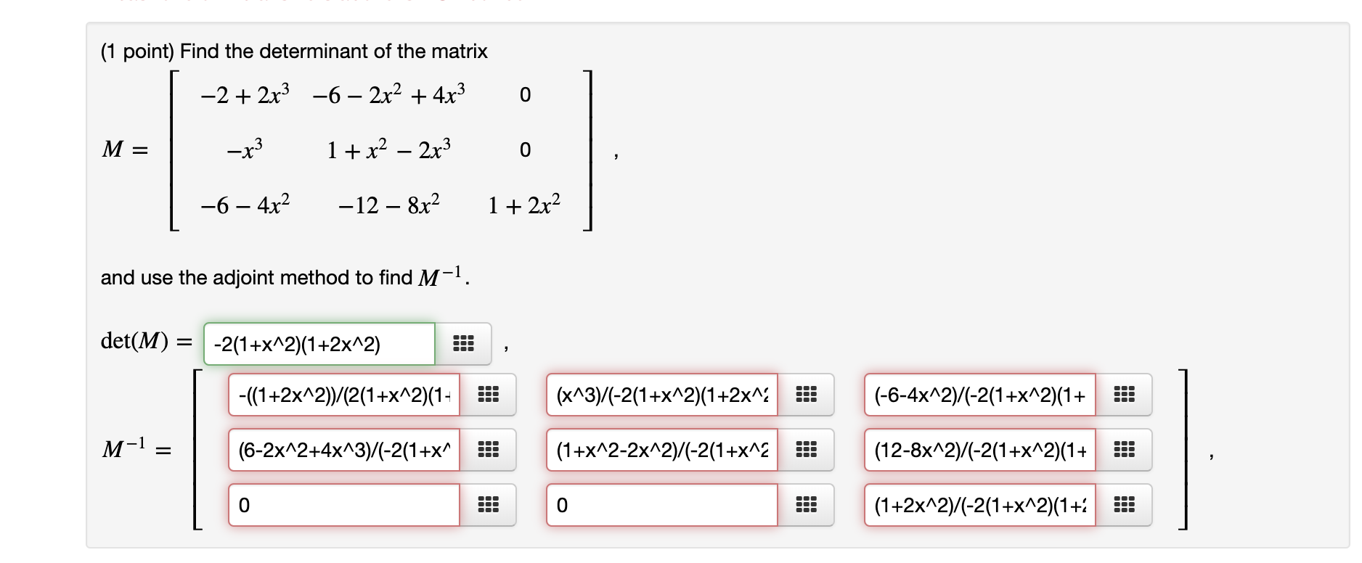1362x563 pixels.
Task: Select the entry starting with (12-8x^2)
Action: coord(980,451)
